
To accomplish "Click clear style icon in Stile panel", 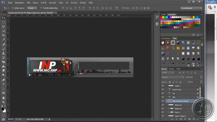I will click(x=189, y=65).
